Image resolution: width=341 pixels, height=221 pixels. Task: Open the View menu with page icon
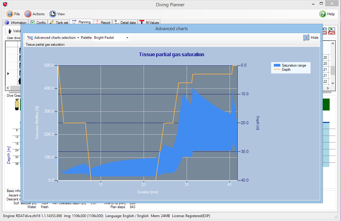point(57,14)
